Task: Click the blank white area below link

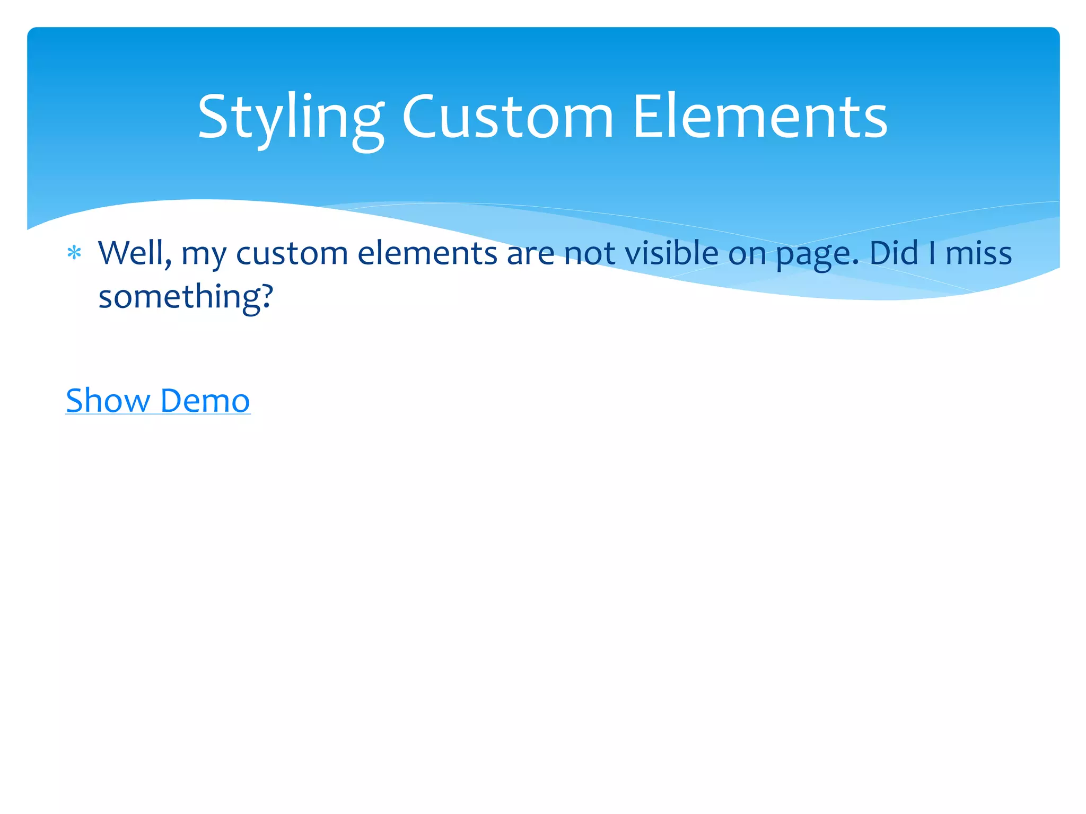Action: tap(542, 583)
